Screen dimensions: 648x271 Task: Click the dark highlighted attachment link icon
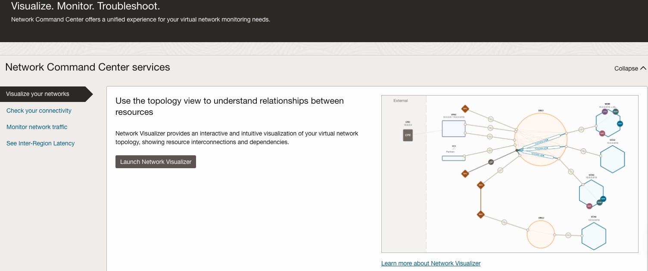(490, 162)
